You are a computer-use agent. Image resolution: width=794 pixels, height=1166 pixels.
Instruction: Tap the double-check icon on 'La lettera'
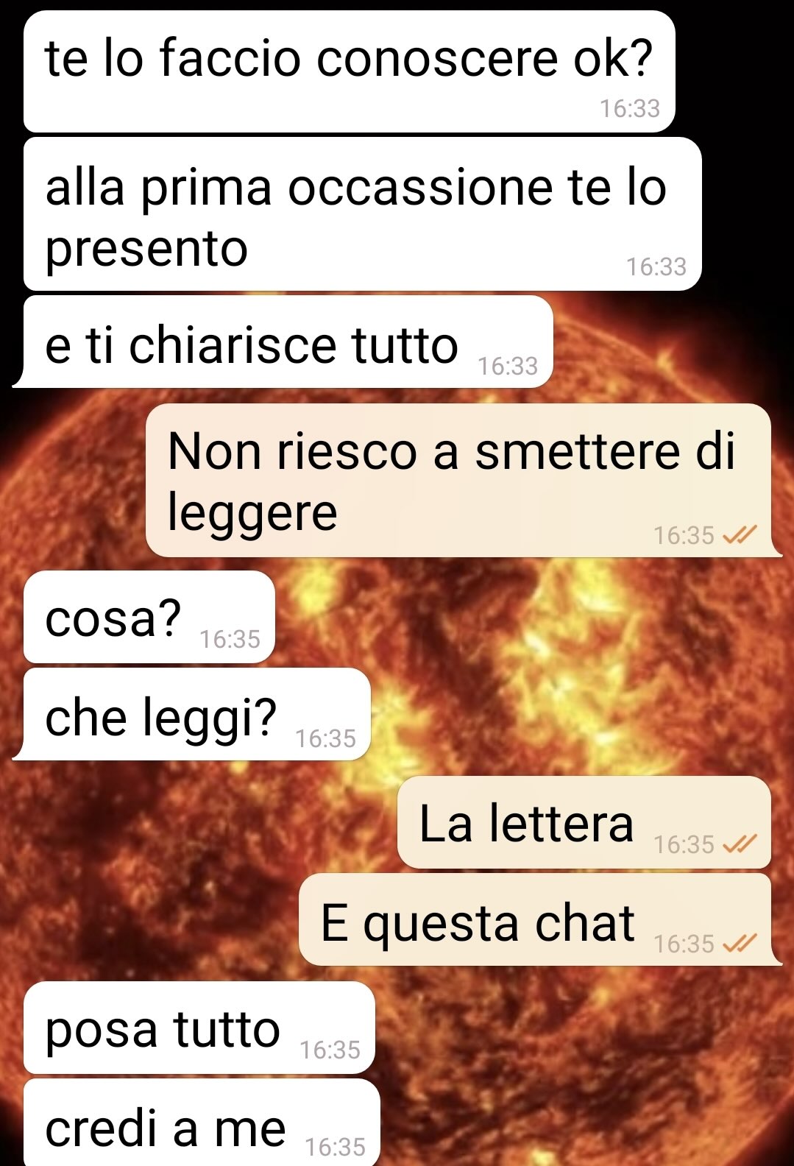tap(740, 844)
